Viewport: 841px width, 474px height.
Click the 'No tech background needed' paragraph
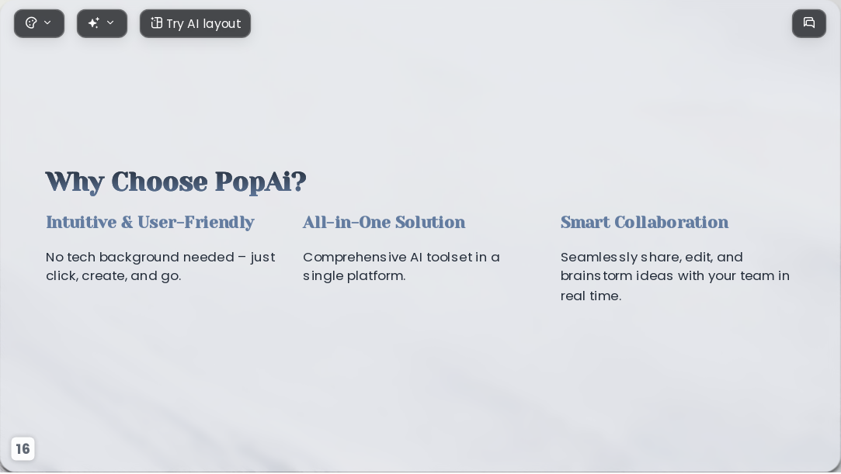click(x=161, y=266)
